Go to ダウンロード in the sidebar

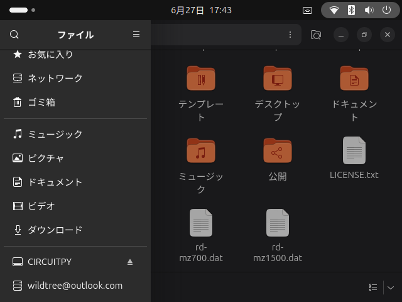point(75,230)
